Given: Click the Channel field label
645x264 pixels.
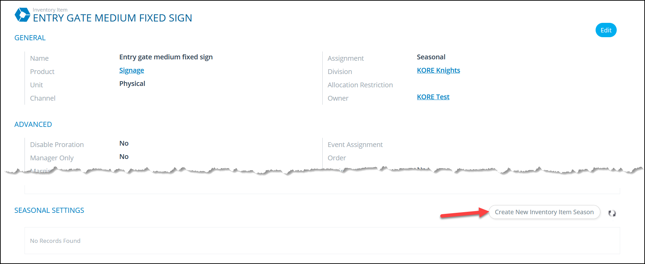Looking at the screenshot, I should (43, 98).
